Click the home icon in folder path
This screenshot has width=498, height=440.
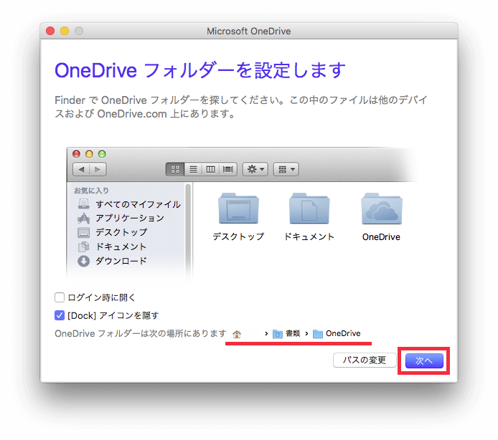237,334
